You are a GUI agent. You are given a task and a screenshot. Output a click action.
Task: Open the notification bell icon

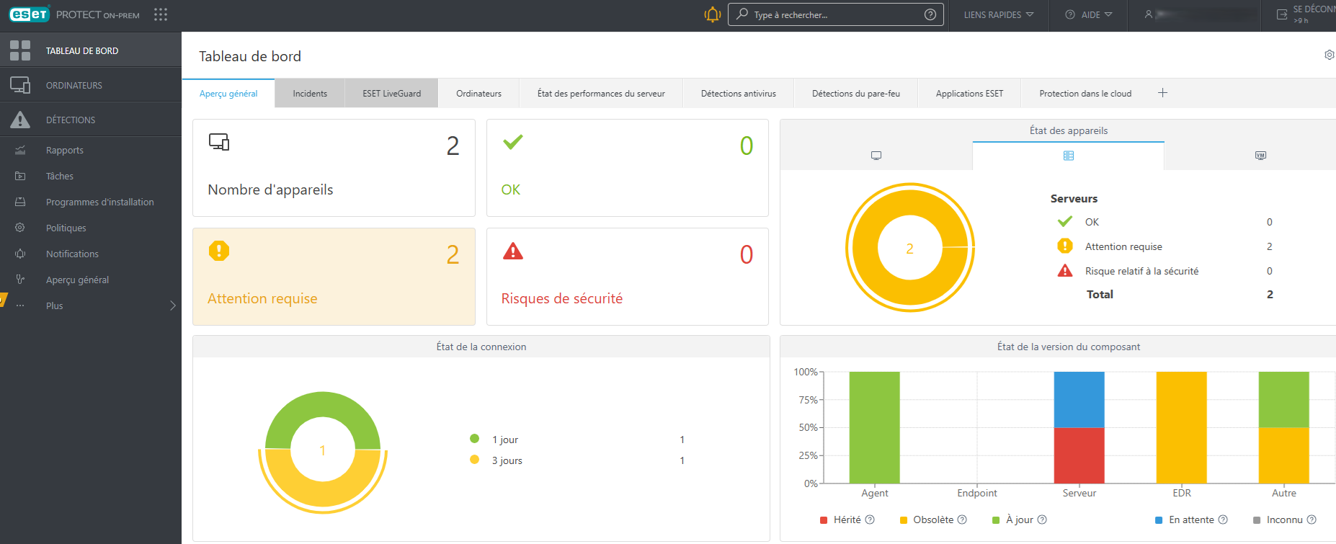point(712,14)
